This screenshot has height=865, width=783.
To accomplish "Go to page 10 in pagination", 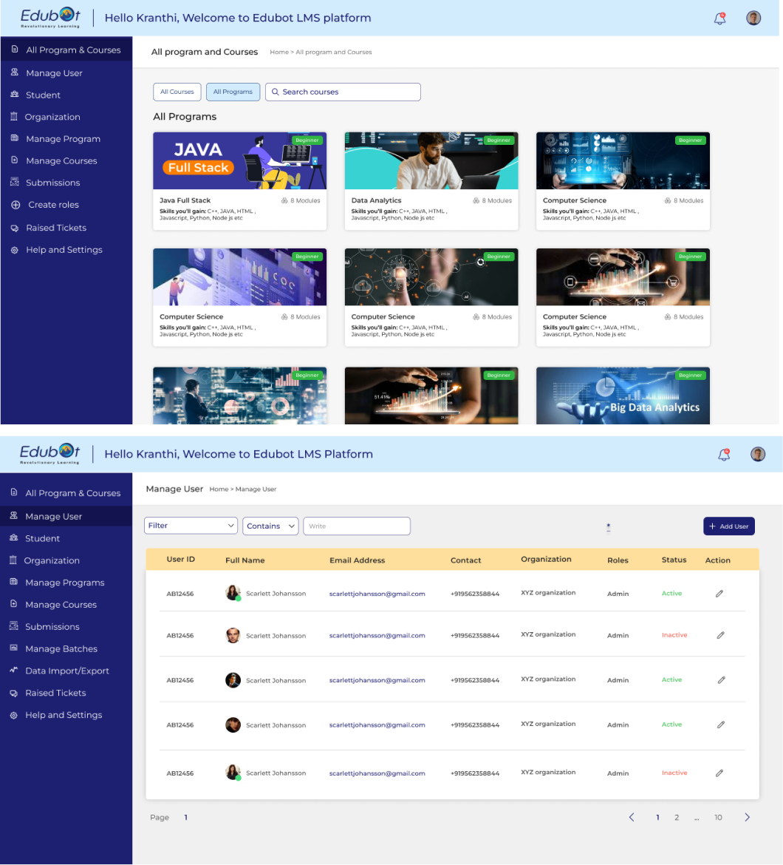I will point(718,817).
